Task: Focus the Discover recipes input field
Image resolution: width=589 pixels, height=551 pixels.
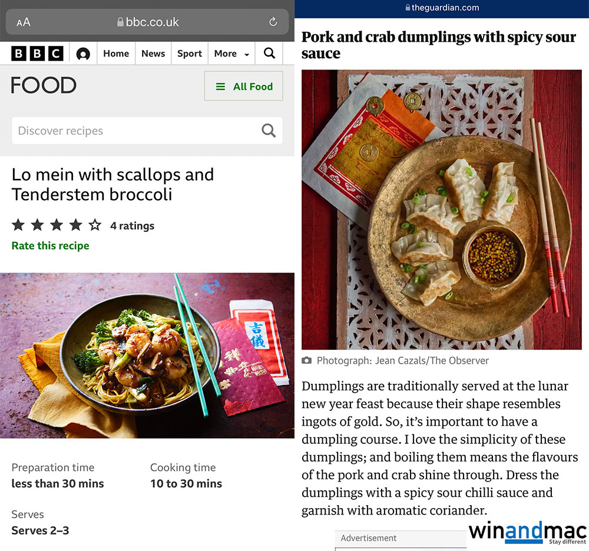Action: coord(147,131)
